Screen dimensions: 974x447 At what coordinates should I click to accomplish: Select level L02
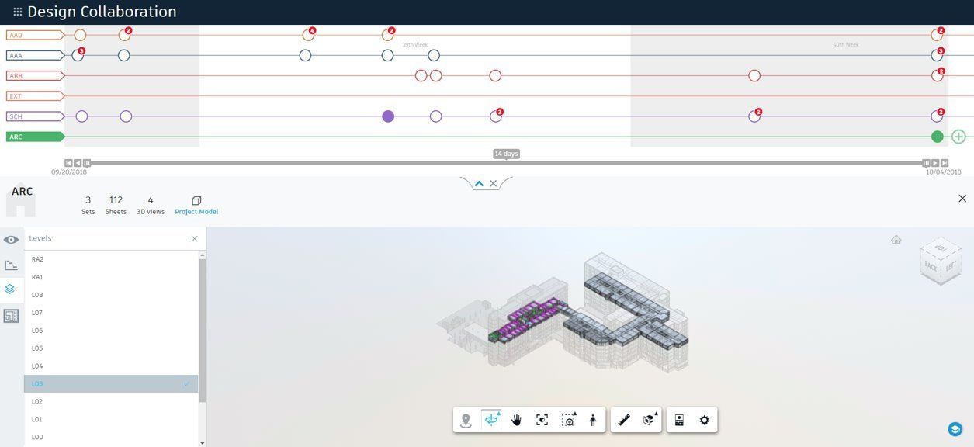pos(111,402)
